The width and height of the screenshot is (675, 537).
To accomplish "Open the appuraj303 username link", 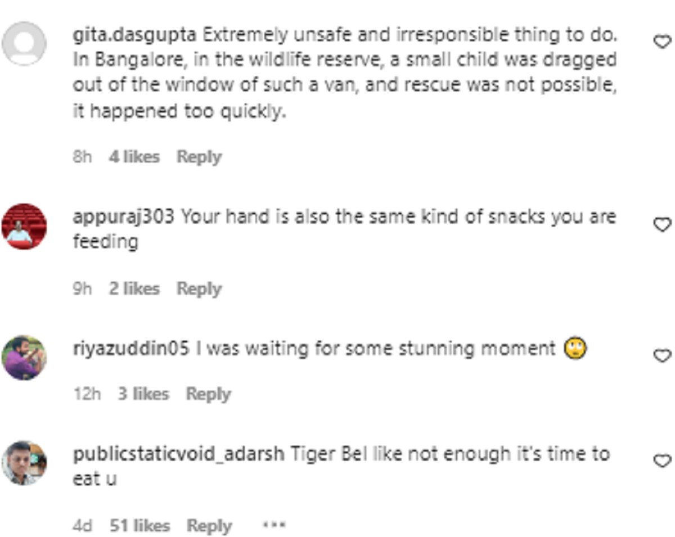I will (x=124, y=217).
